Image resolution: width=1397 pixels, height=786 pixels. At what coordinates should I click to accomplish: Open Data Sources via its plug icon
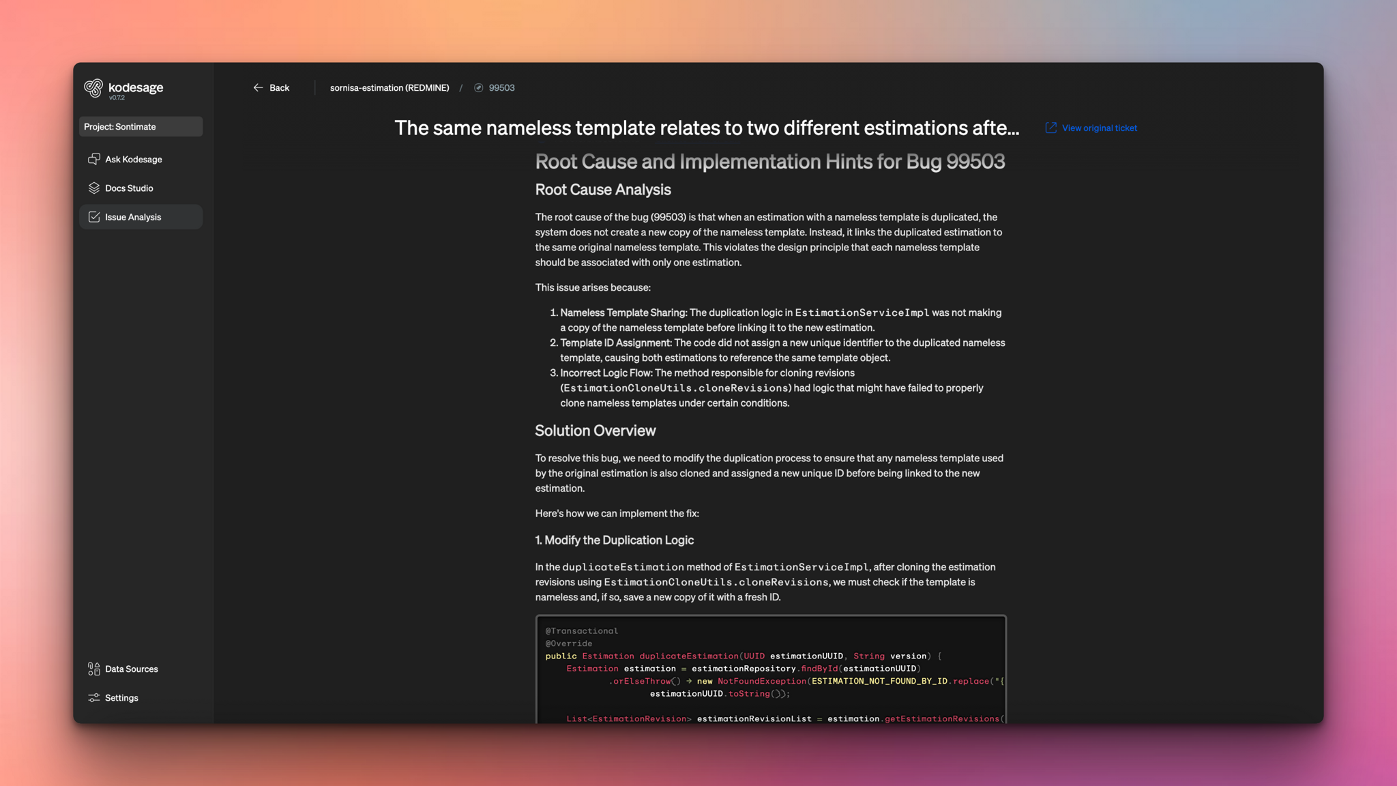click(94, 669)
